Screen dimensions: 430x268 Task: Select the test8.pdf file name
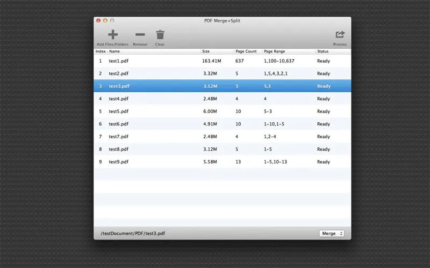pyautogui.click(x=118, y=149)
